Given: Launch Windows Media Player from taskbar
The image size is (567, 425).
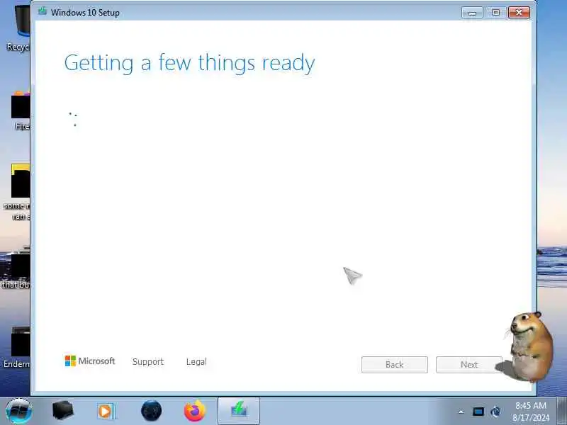Looking at the screenshot, I should coord(106,412).
